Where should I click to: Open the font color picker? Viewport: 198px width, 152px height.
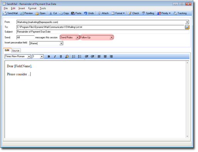67,57
